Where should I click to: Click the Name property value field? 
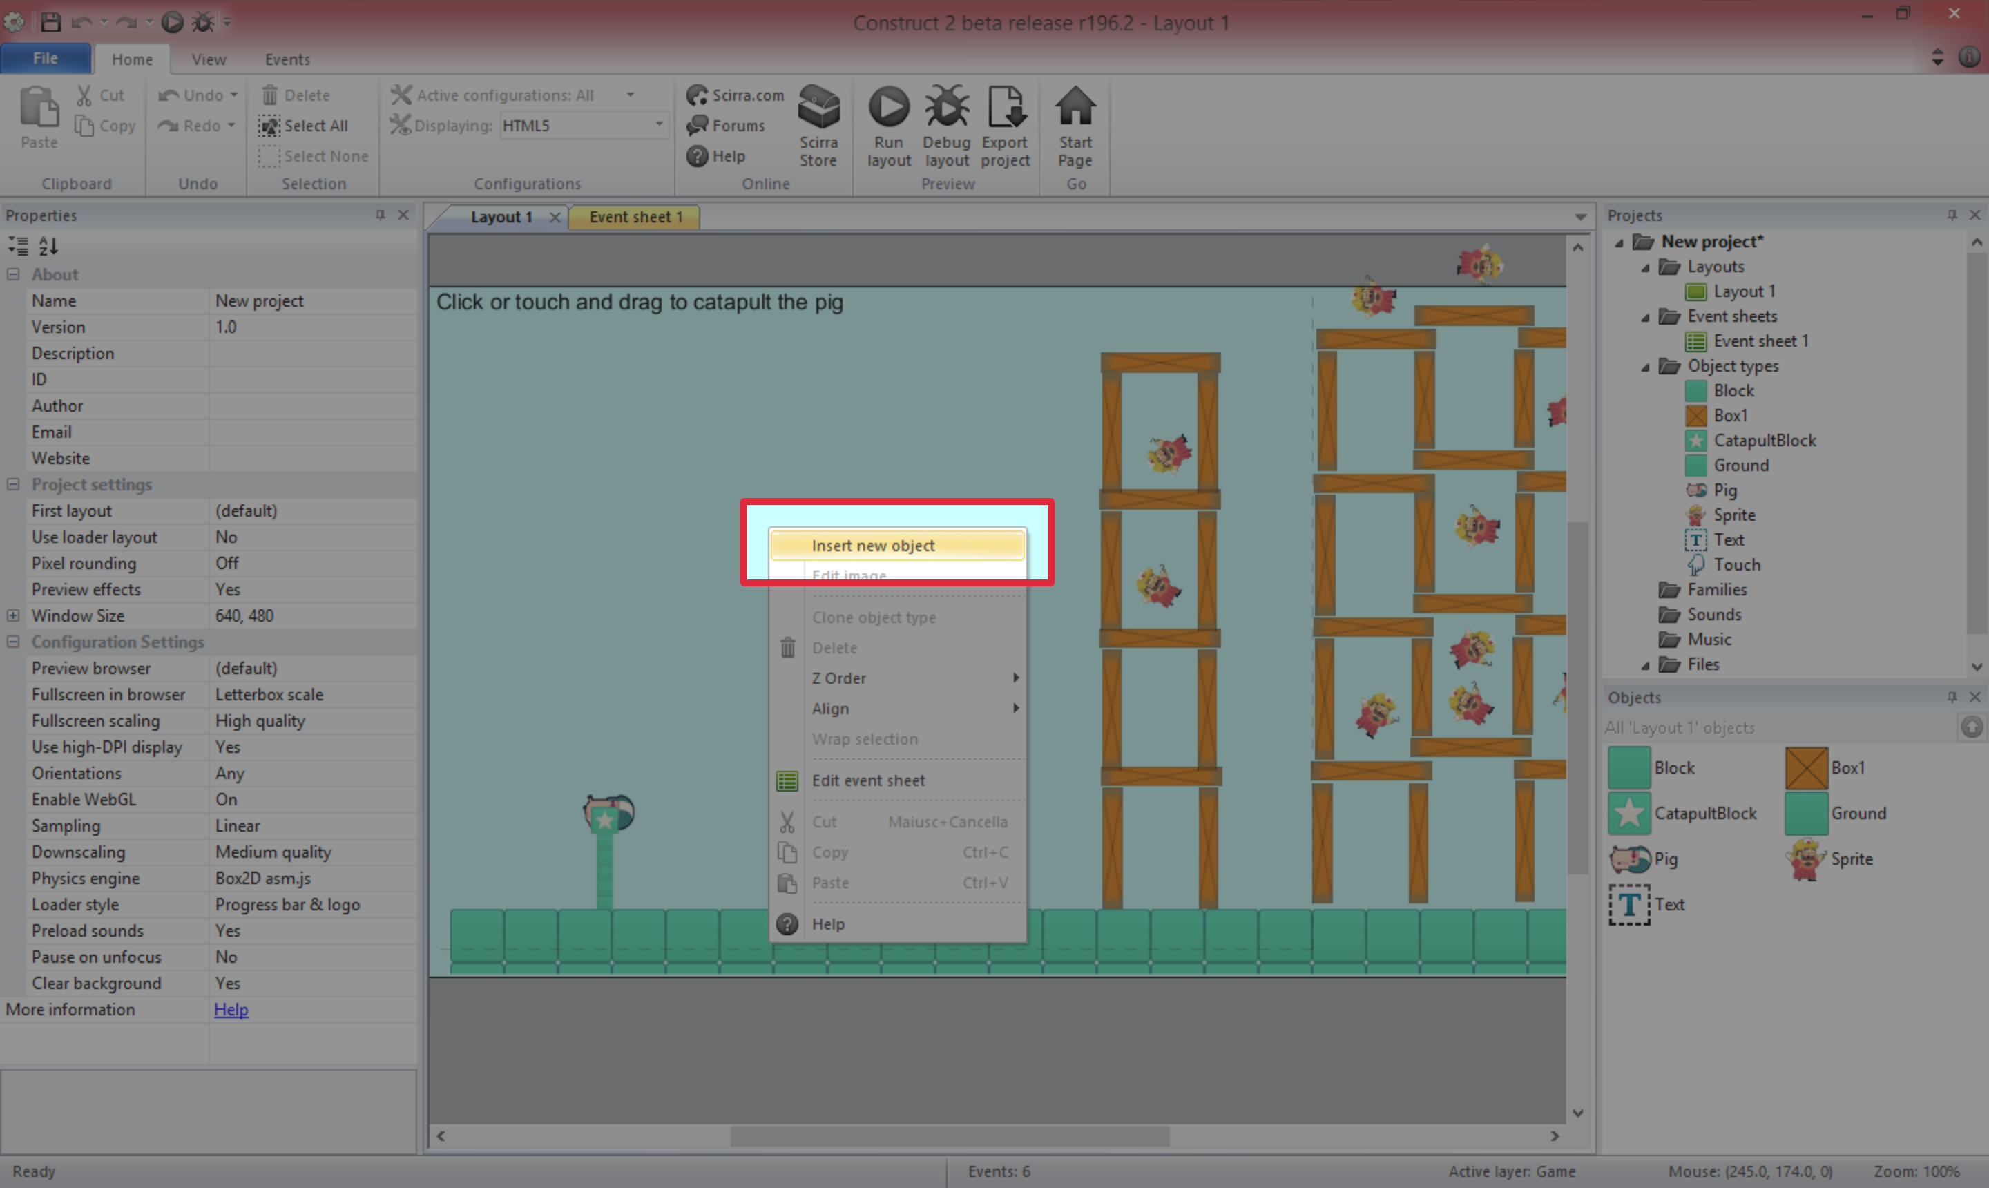point(313,301)
